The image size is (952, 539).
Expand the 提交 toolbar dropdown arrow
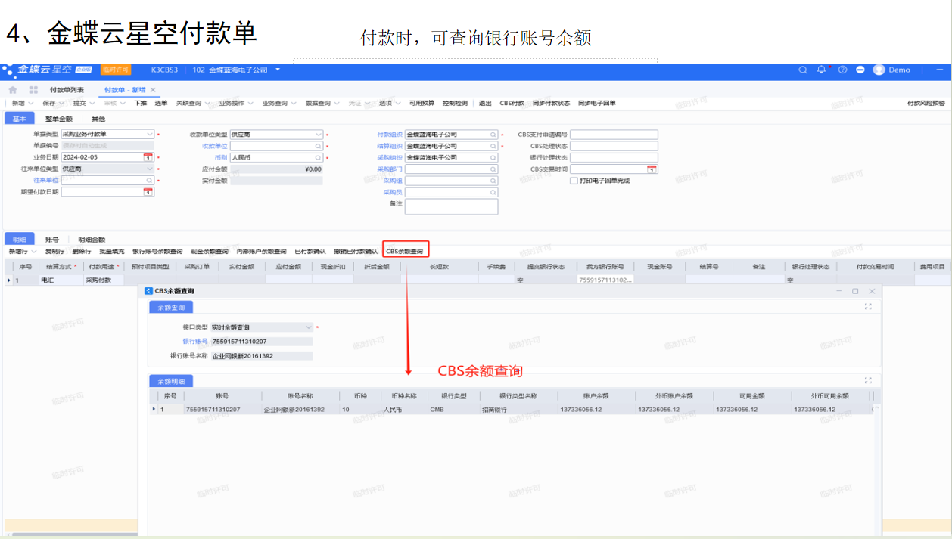pyautogui.click(x=92, y=104)
